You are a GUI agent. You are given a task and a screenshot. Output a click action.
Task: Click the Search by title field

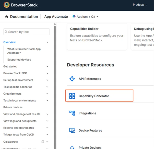27,32
